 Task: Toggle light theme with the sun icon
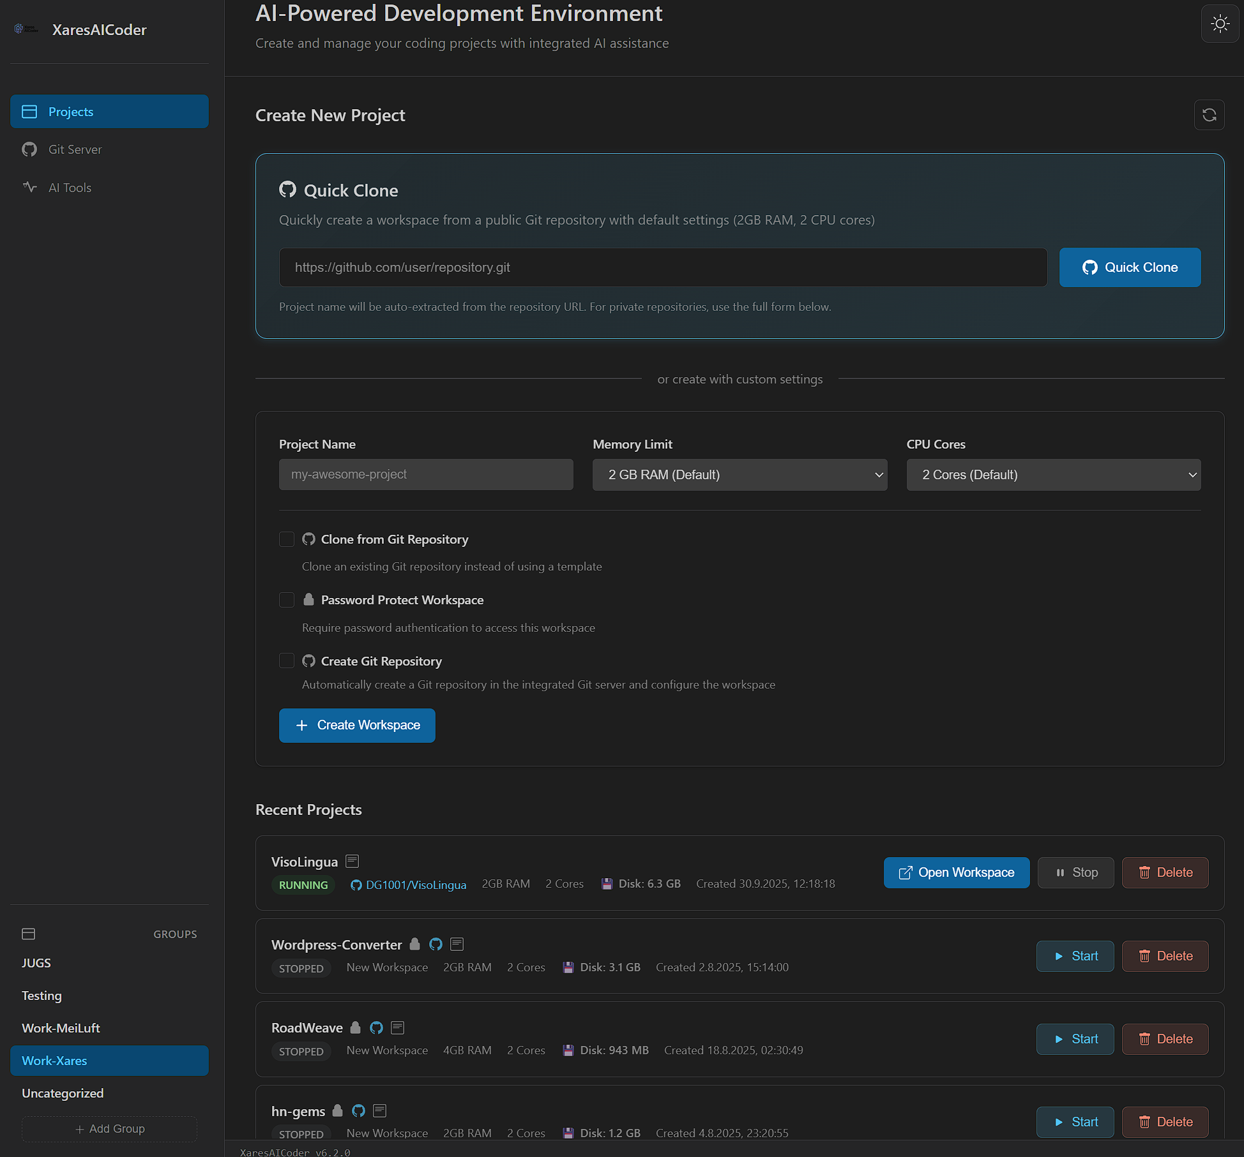pos(1220,24)
